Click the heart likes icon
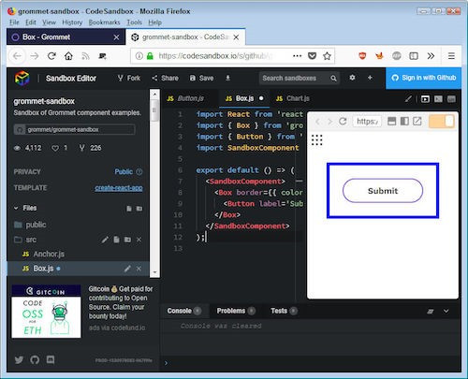Image resolution: width=468 pixels, height=379 pixels. click(x=55, y=148)
